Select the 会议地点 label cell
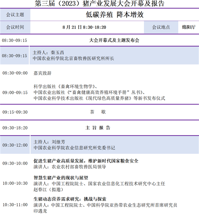This screenshot has height=215, width=199. pos(161,27)
